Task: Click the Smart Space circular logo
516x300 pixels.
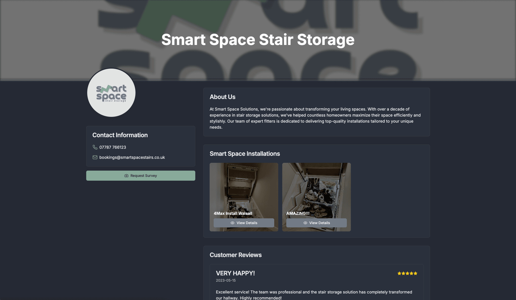Action: pyautogui.click(x=111, y=93)
